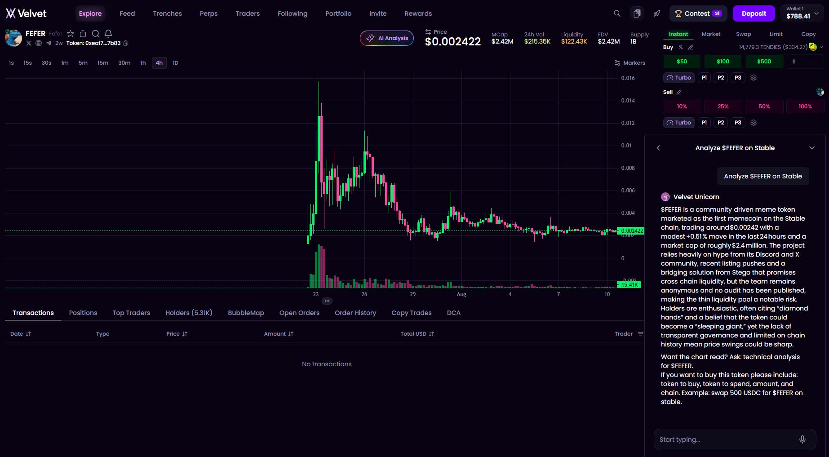Viewport: 829px width, 457px height.
Task: Click the Velvet Unicorn avatar
Action: pyautogui.click(x=665, y=197)
